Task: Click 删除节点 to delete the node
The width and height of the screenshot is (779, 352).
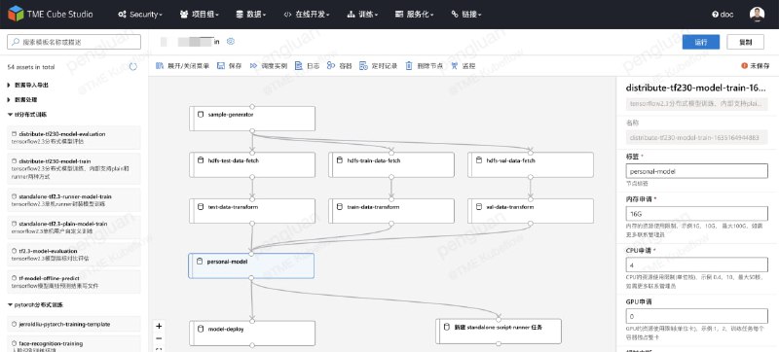Action: point(424,66)
